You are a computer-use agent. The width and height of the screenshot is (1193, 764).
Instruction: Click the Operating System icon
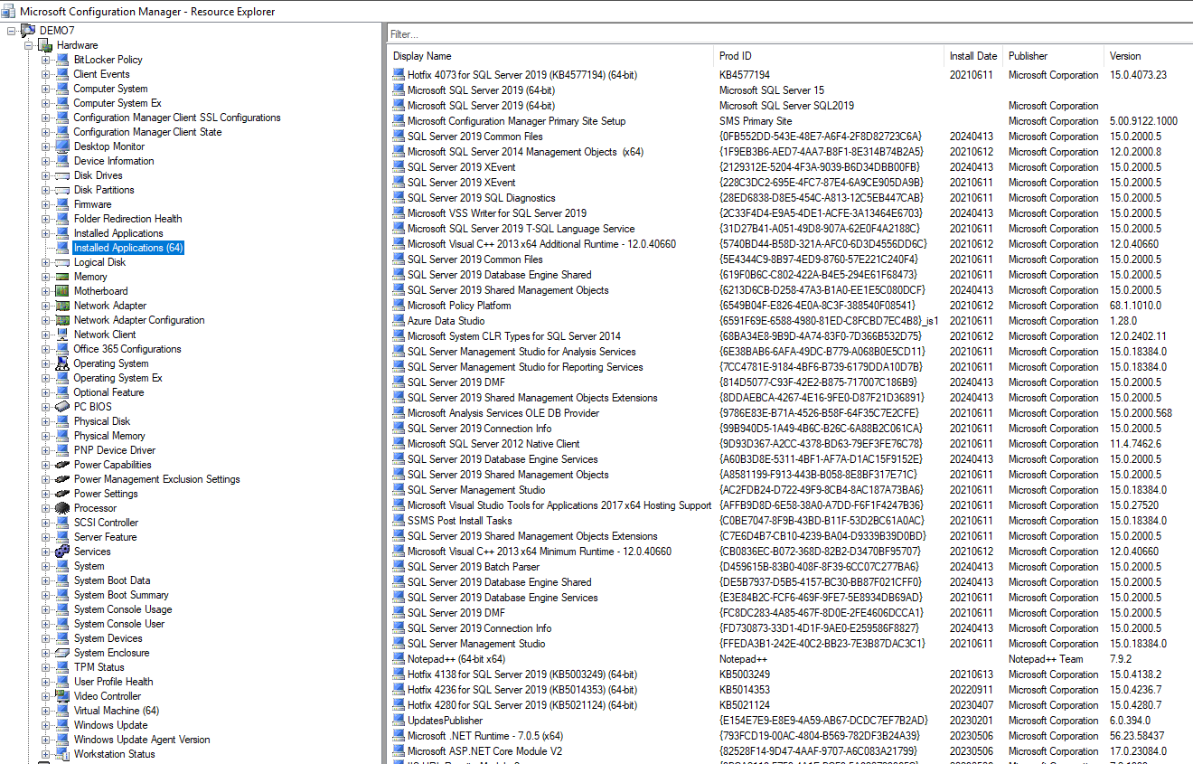(62, 363)
